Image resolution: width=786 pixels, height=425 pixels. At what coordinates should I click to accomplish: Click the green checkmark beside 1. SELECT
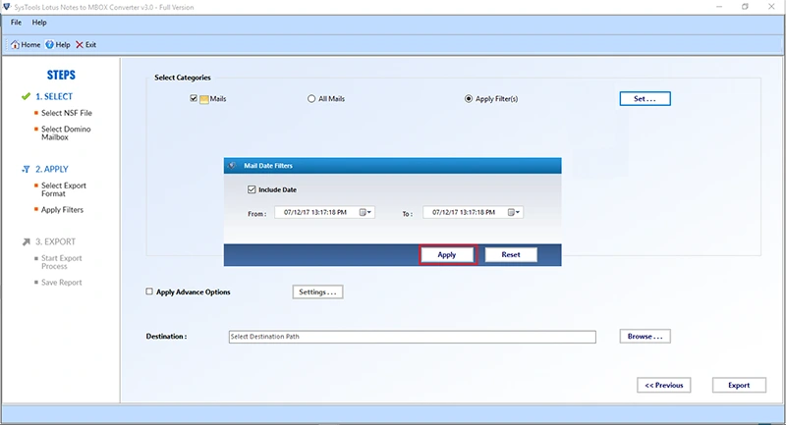(x=27, y=96)
